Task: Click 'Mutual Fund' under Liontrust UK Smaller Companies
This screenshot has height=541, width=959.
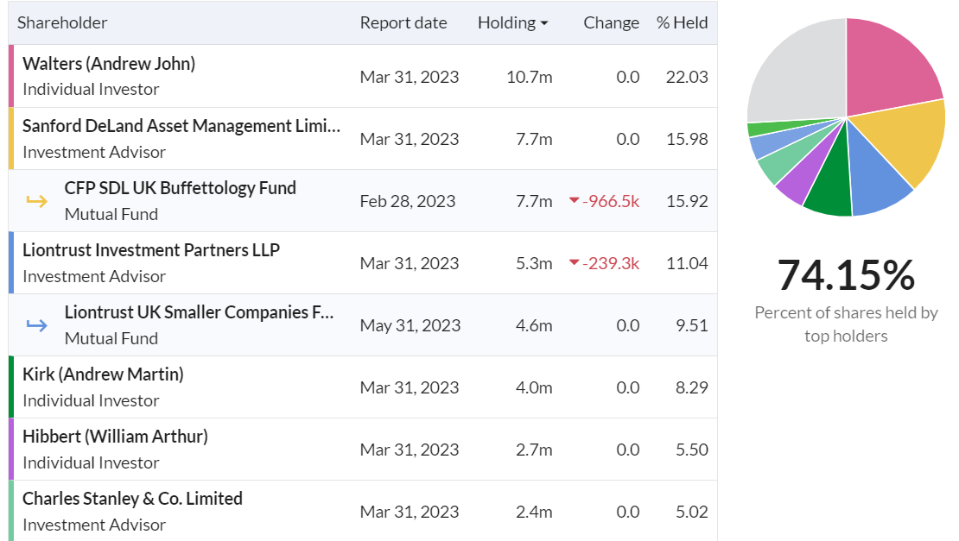Action: click(111, 339)
